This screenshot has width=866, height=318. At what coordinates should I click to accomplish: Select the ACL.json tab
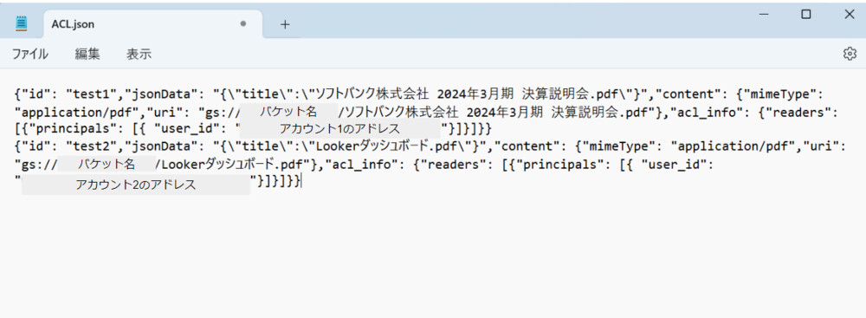[152, 24]
